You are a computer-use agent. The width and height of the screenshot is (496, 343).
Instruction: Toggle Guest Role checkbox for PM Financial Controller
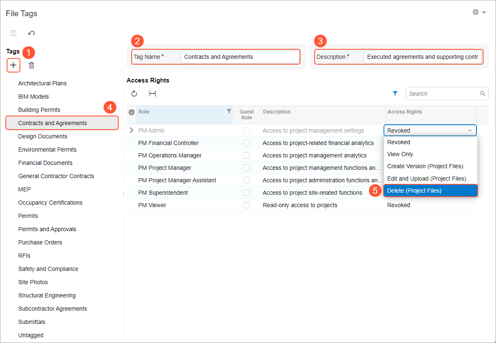coord(247,143)
